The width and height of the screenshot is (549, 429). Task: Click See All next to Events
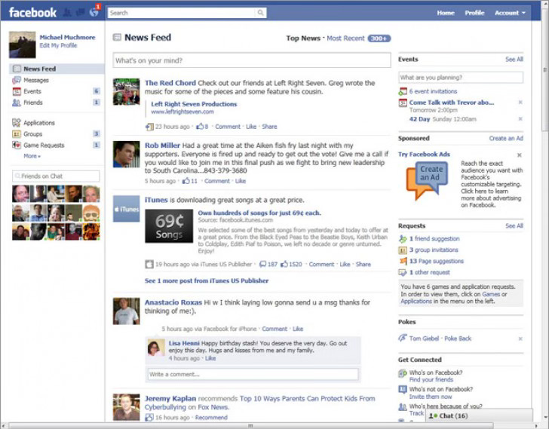point(514,59)
